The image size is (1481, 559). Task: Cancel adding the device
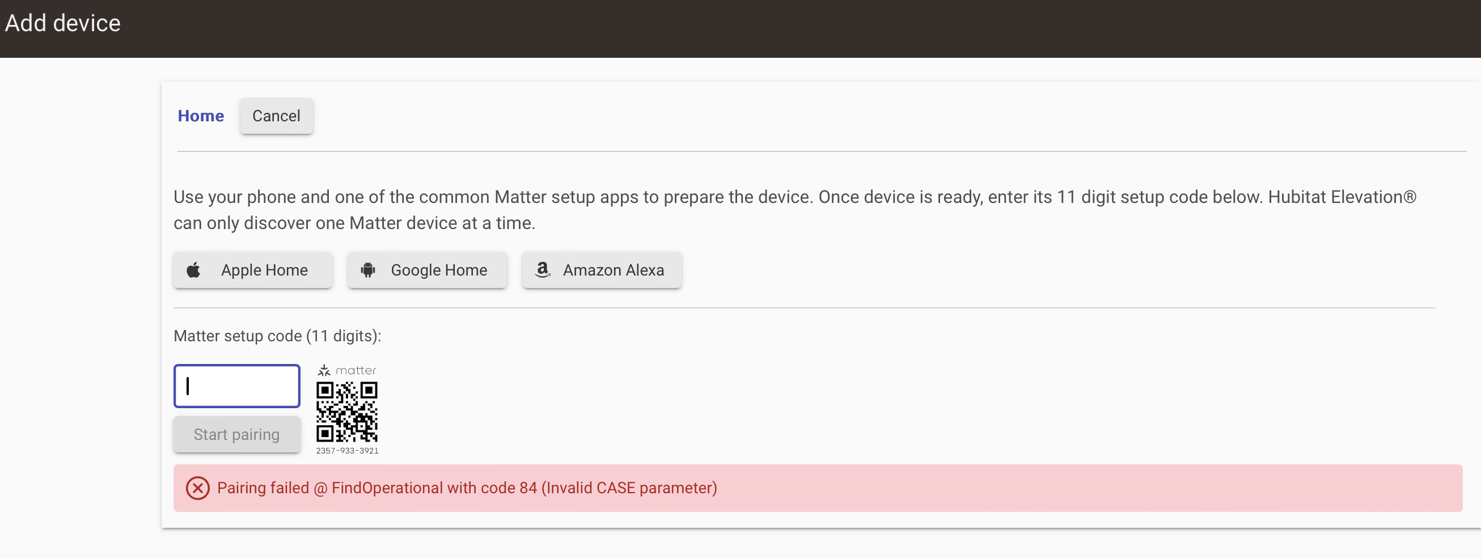pos(277,116)
